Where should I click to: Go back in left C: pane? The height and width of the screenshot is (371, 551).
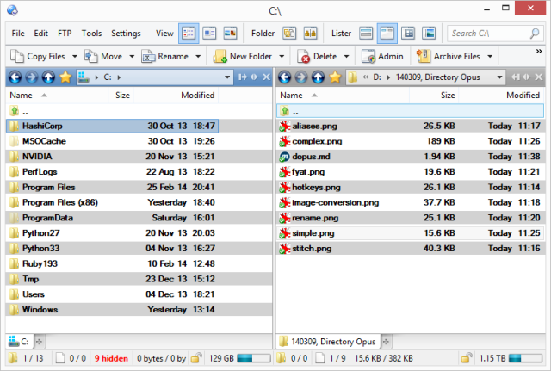coord(15,77)
